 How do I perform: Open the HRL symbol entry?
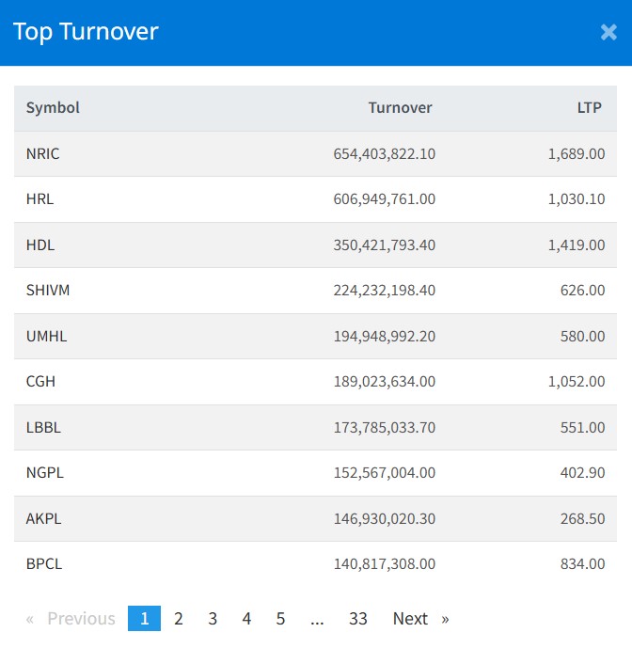(x=39, y=199)
